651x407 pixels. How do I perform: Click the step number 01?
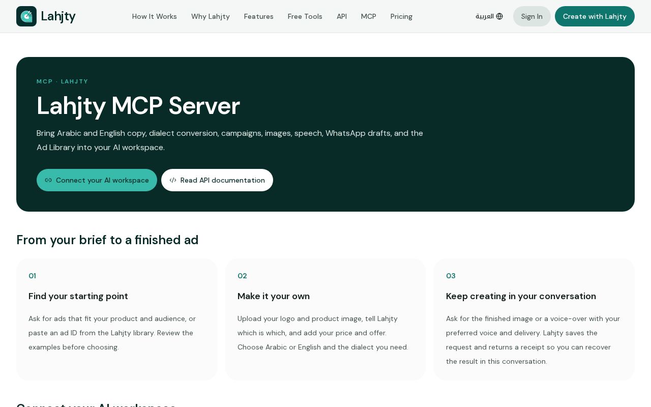pyautogui.click(x=32, y=276)
